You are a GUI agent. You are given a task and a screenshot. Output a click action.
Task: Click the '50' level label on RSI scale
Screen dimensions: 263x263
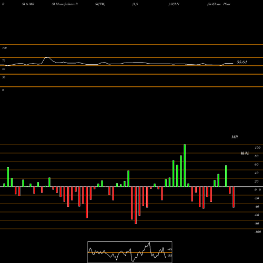[4, 69]
